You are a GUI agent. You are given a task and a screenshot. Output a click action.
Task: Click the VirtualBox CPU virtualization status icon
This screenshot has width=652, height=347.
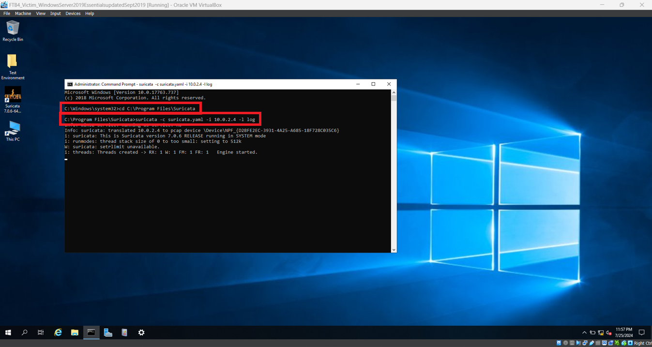(617, 343)
